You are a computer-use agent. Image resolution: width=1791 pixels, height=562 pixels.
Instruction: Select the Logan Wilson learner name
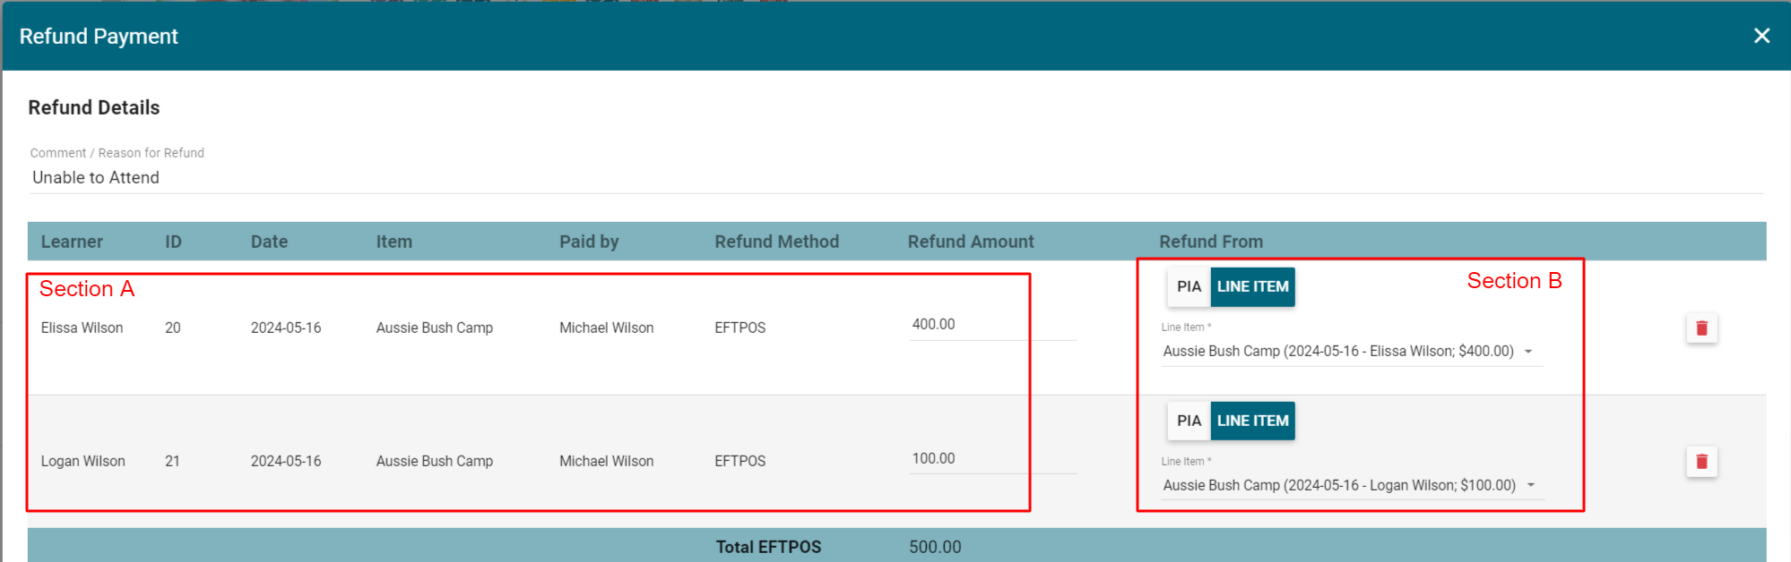82,462
